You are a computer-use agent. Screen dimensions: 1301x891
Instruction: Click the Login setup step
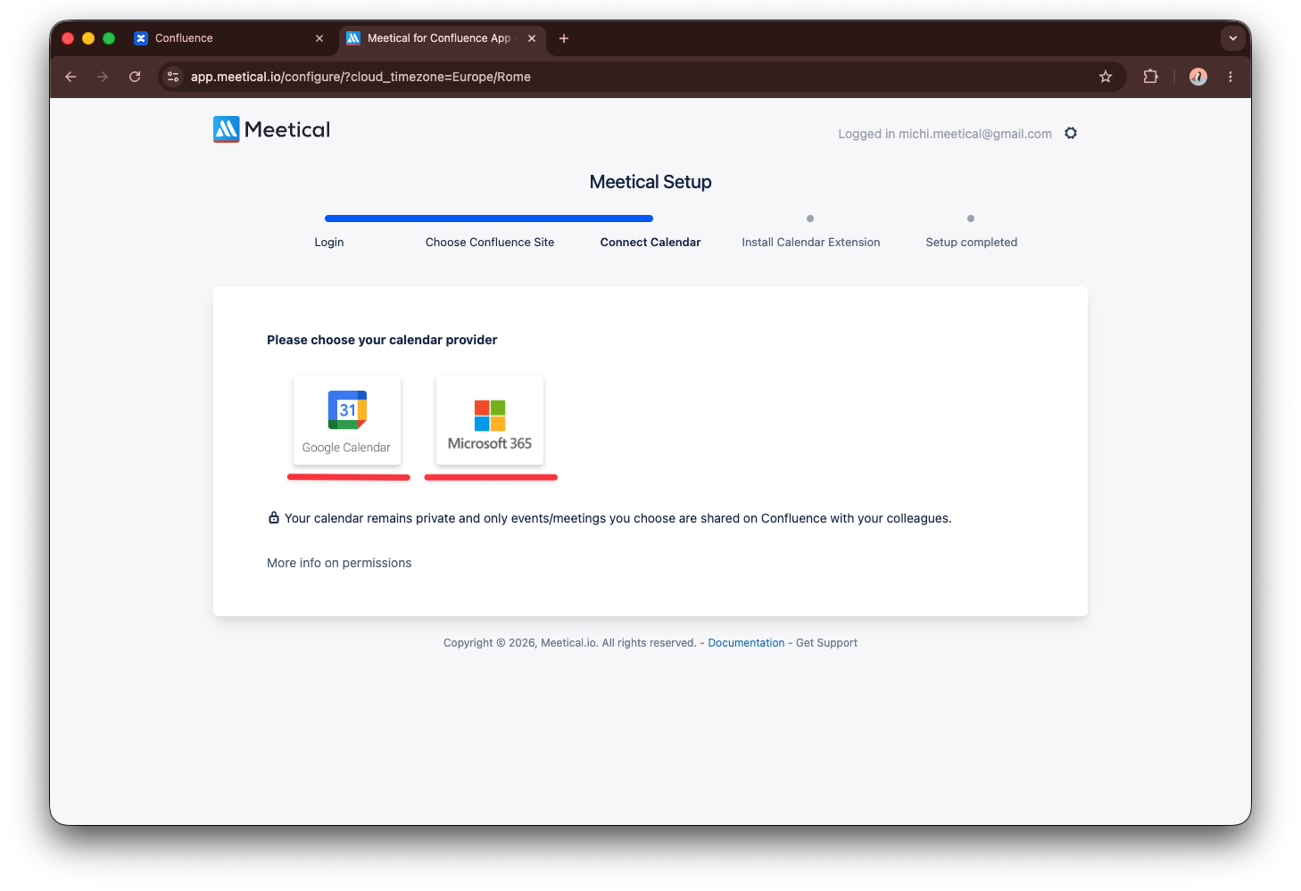pyautogui.click(x=329, y=243)
